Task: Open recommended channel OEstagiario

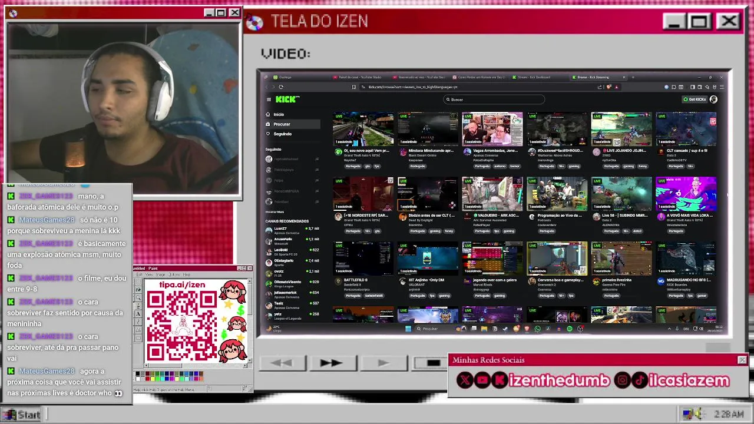Action: (292, 261)
